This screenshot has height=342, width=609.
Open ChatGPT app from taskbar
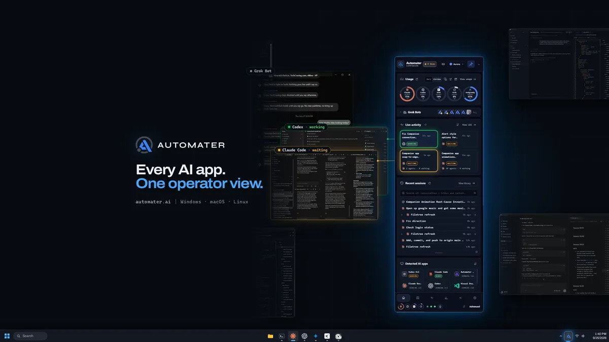[304, 336]
